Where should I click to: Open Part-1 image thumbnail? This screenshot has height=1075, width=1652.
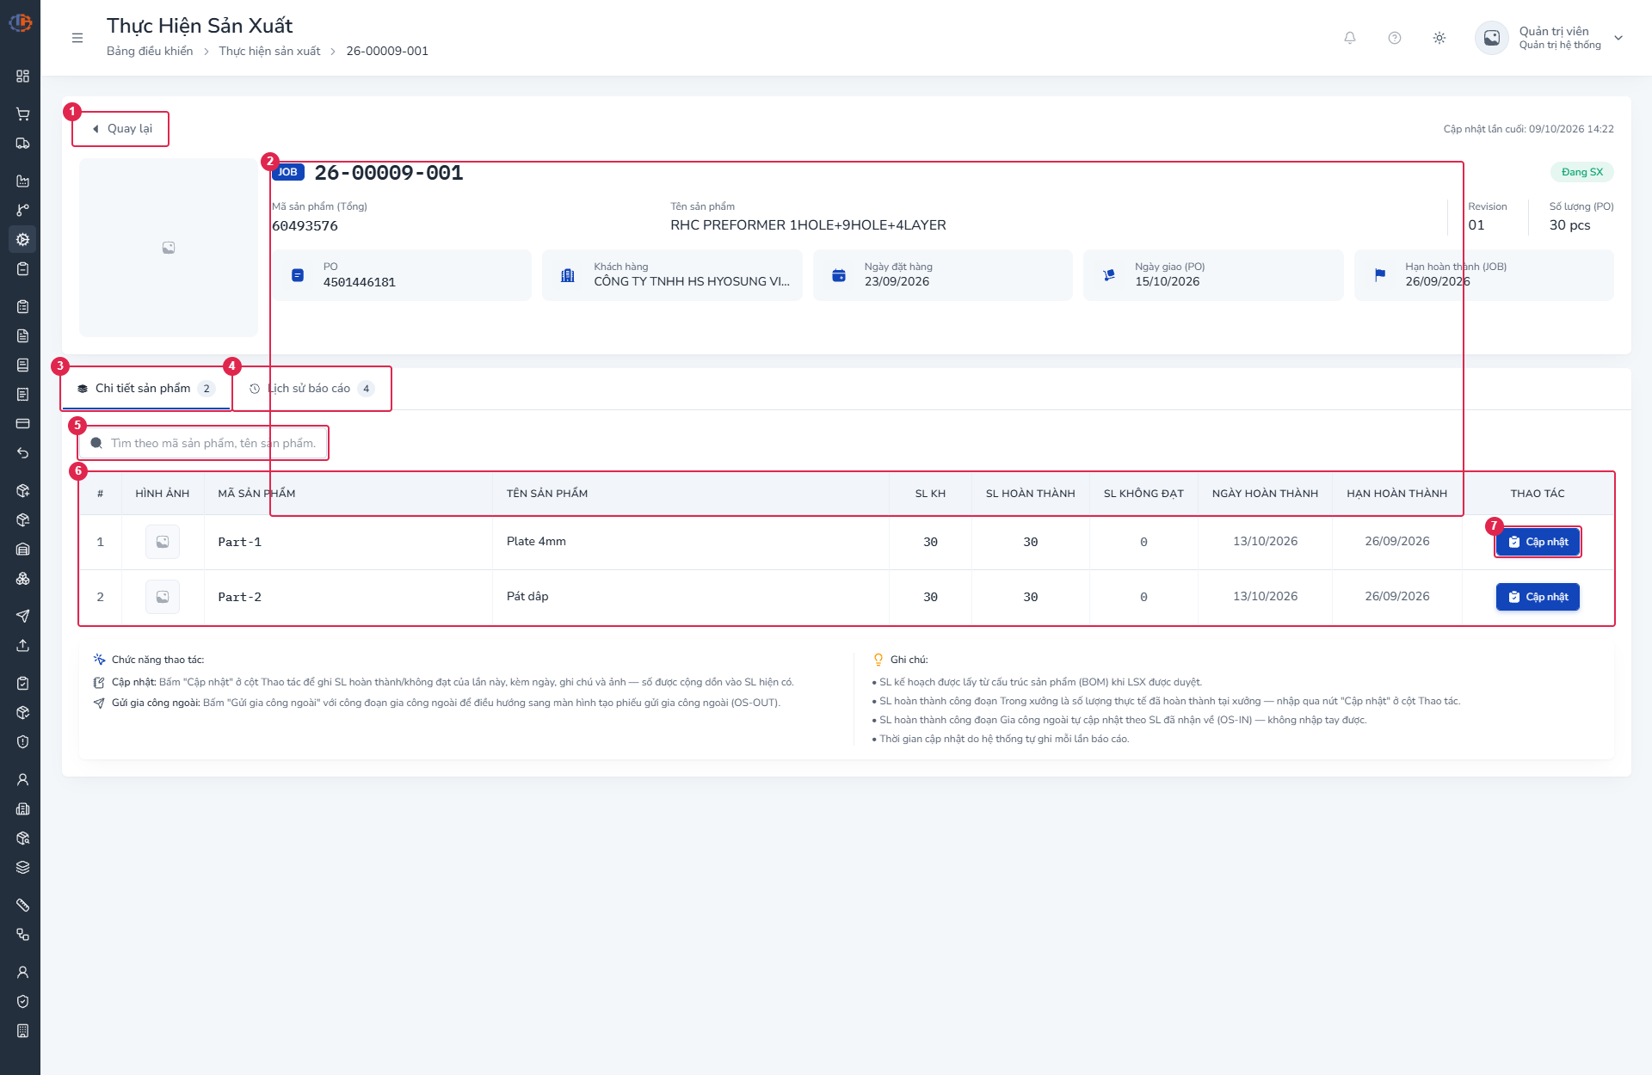click(163, 542)
